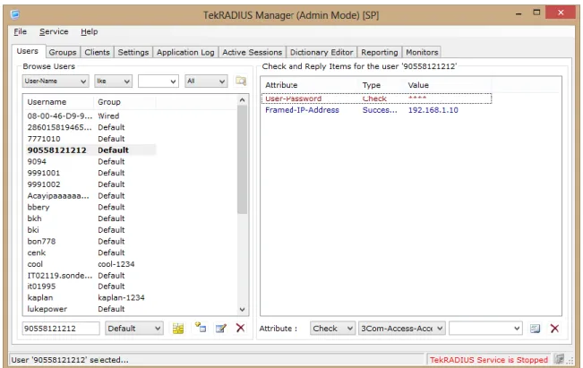This screenshot has width=583, height=368.
Task: Open the Default group dropdown below the list
Action: [x=133, y=329]
